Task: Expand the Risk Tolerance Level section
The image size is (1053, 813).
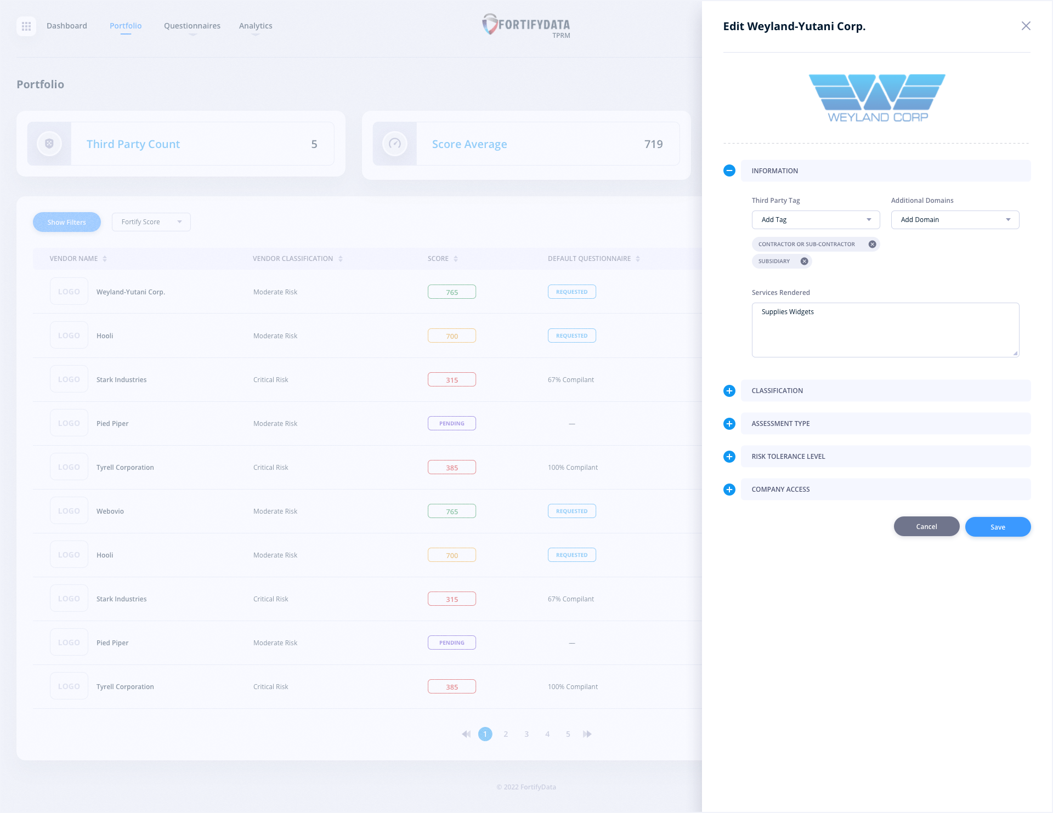Action: click(729, 457)
